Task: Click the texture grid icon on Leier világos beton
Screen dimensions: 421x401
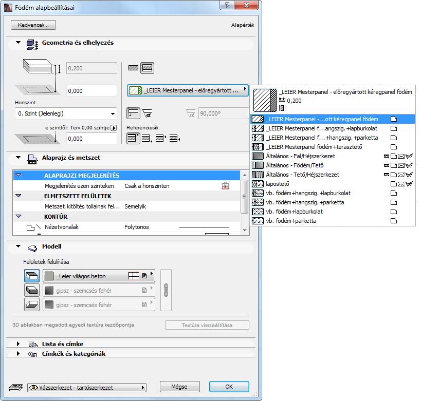Action: pyautogui.click(x=134, y=276)
